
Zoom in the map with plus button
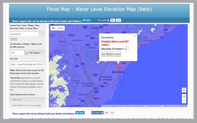184,96
